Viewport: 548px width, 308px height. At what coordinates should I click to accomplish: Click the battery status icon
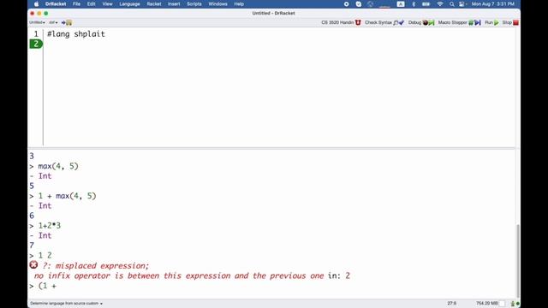pyautogui.click(x=426, y=3)
